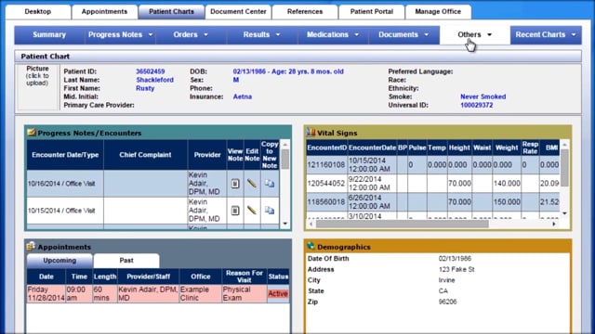
Task: Copy 10/16/2014 visit to new note
Action: pos(270,184)
